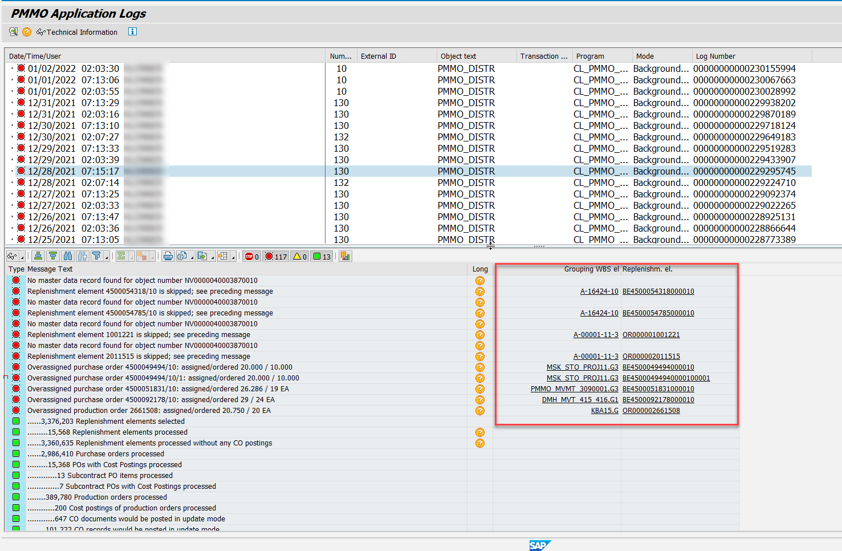Sort the messages in descending order
Viewport: 842px width, 551px height.
pos(52,256)
